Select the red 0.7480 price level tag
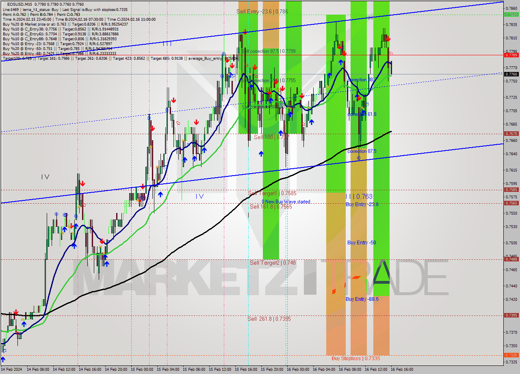The image size is (520, 374). click(511, 259)
